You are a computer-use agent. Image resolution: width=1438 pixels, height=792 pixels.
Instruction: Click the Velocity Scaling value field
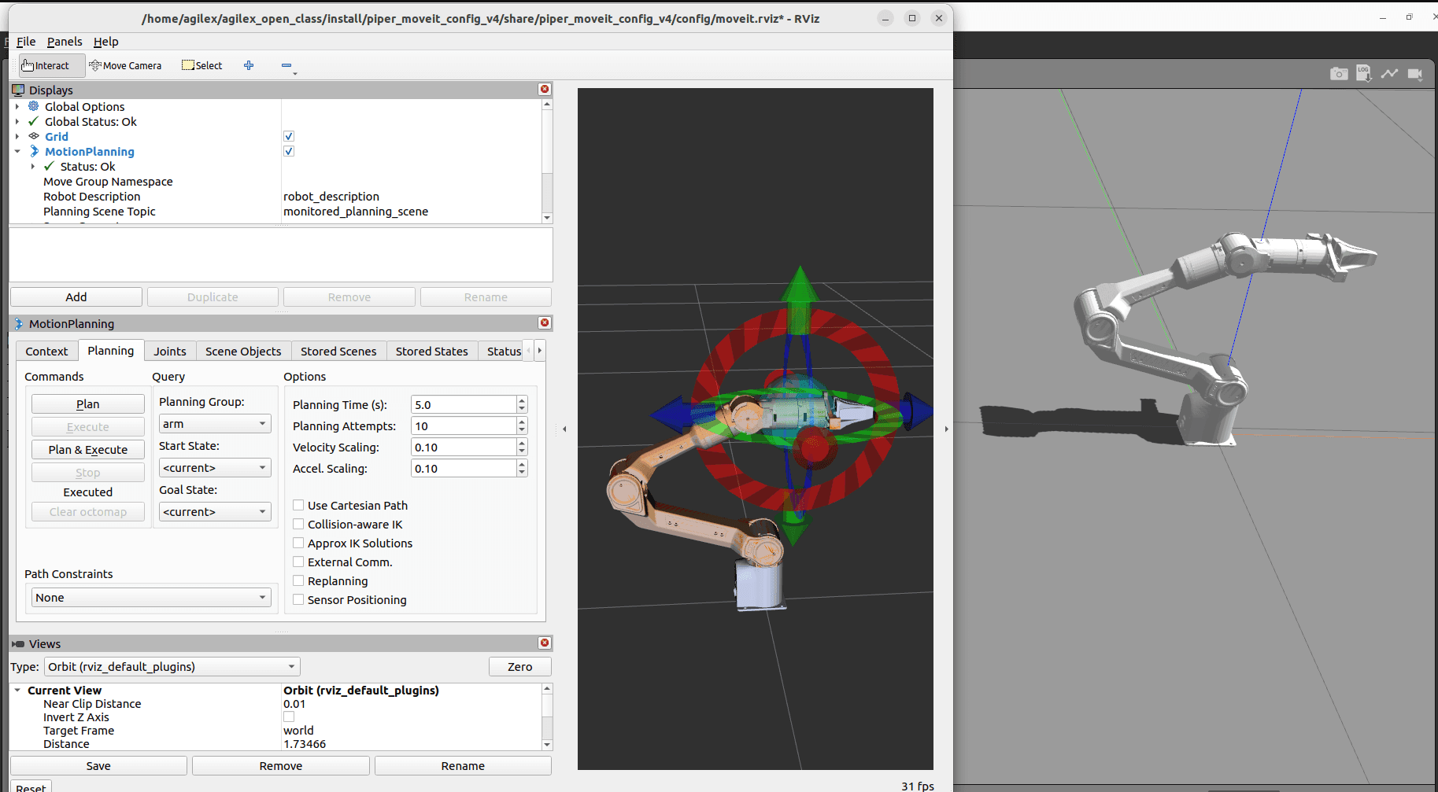[464, 447]
